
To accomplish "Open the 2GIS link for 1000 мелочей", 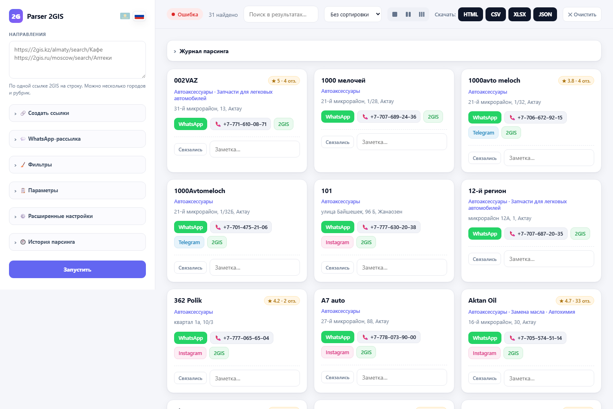I will [433, 117].
